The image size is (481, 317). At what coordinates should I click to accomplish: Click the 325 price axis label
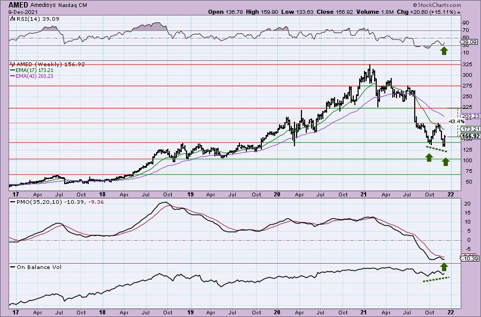(x=467, y=65)
